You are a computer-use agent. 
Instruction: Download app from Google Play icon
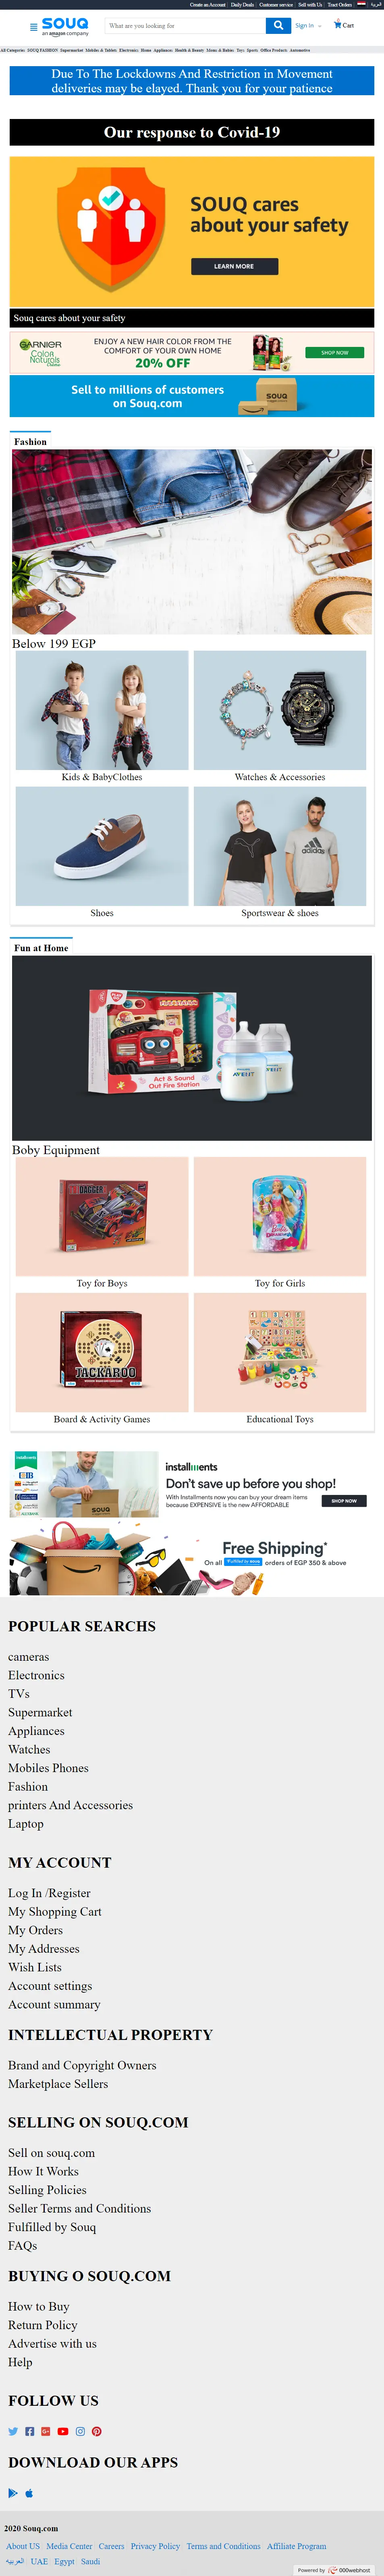13,2493
